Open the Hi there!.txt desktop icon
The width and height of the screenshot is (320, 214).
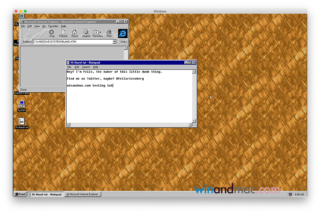pos(21,122)
